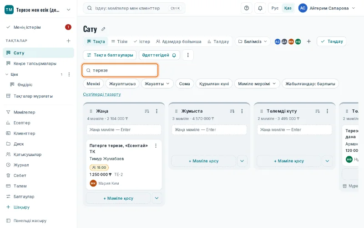Switch to Тізім view tab
This screenshot has height=228, width=364.
click(119, 41)
